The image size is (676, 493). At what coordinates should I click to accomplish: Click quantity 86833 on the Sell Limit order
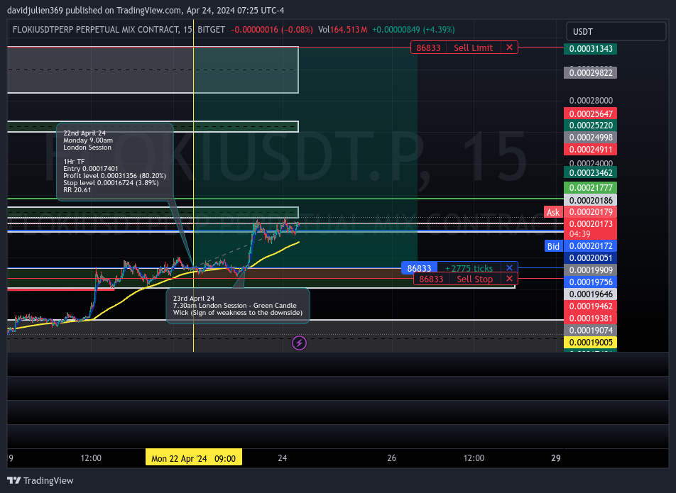pyautogui.click(x=429, y=48)
